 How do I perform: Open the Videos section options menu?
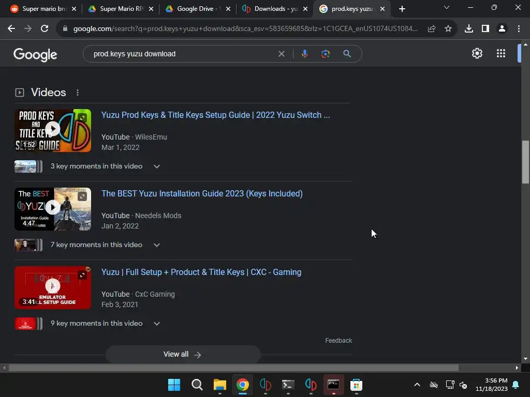(78, 93)
